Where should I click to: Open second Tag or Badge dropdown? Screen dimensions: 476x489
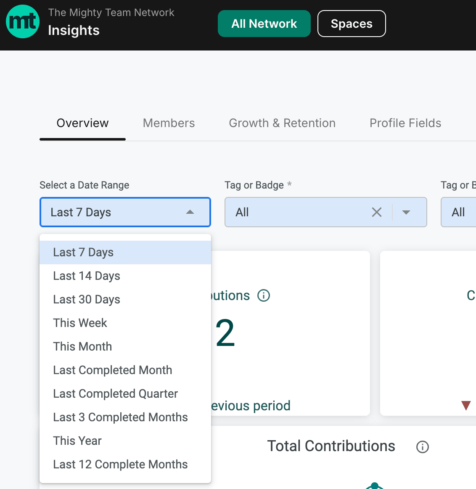pyautogui.click(x=458, y=212)
